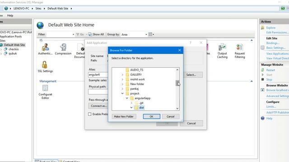Click the folder tree scroll down arrow
This screenshot has height=162, width=289.
tap(177, 108)
